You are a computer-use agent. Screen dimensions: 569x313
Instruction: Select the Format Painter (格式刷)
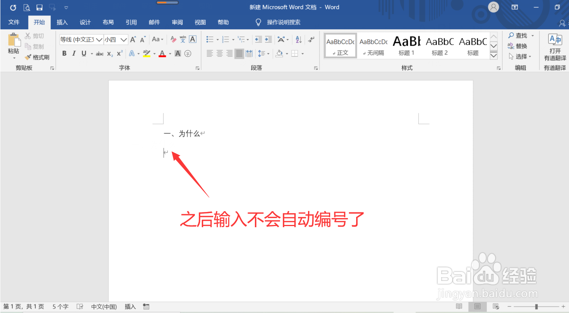[x=37, y=57]
